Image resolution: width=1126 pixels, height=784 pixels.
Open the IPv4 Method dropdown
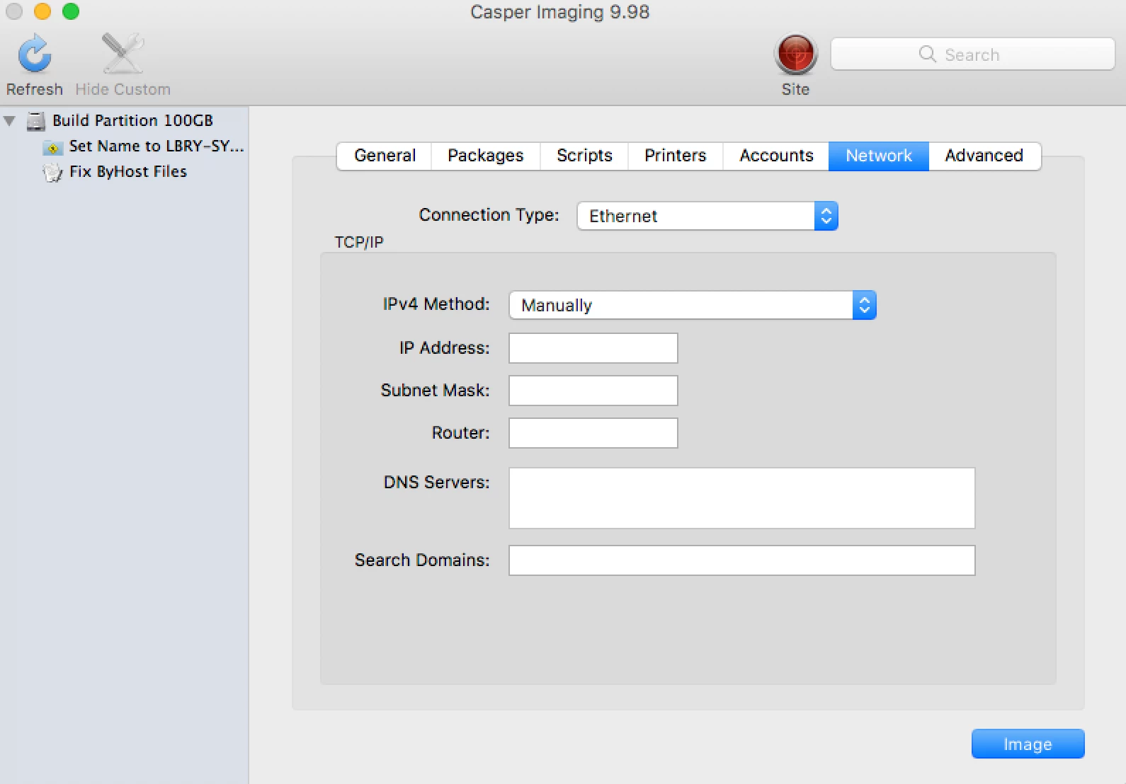693,305
